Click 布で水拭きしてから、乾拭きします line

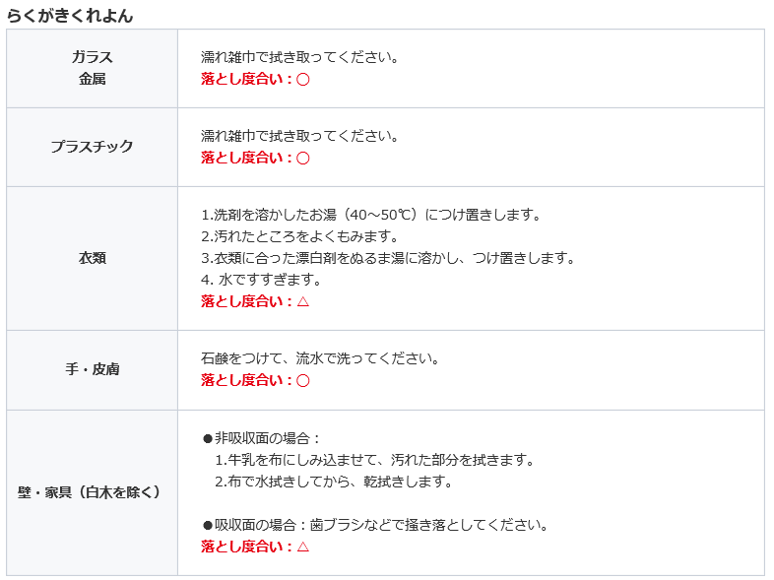334,482
